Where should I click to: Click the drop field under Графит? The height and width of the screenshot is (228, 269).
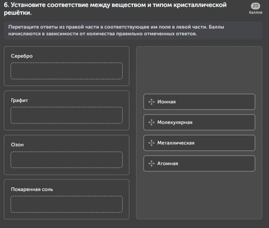tap(67, 115)
